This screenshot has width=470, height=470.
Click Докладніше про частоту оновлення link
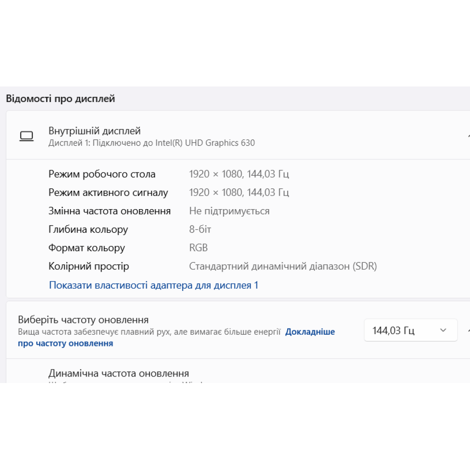tap(310, 331)
